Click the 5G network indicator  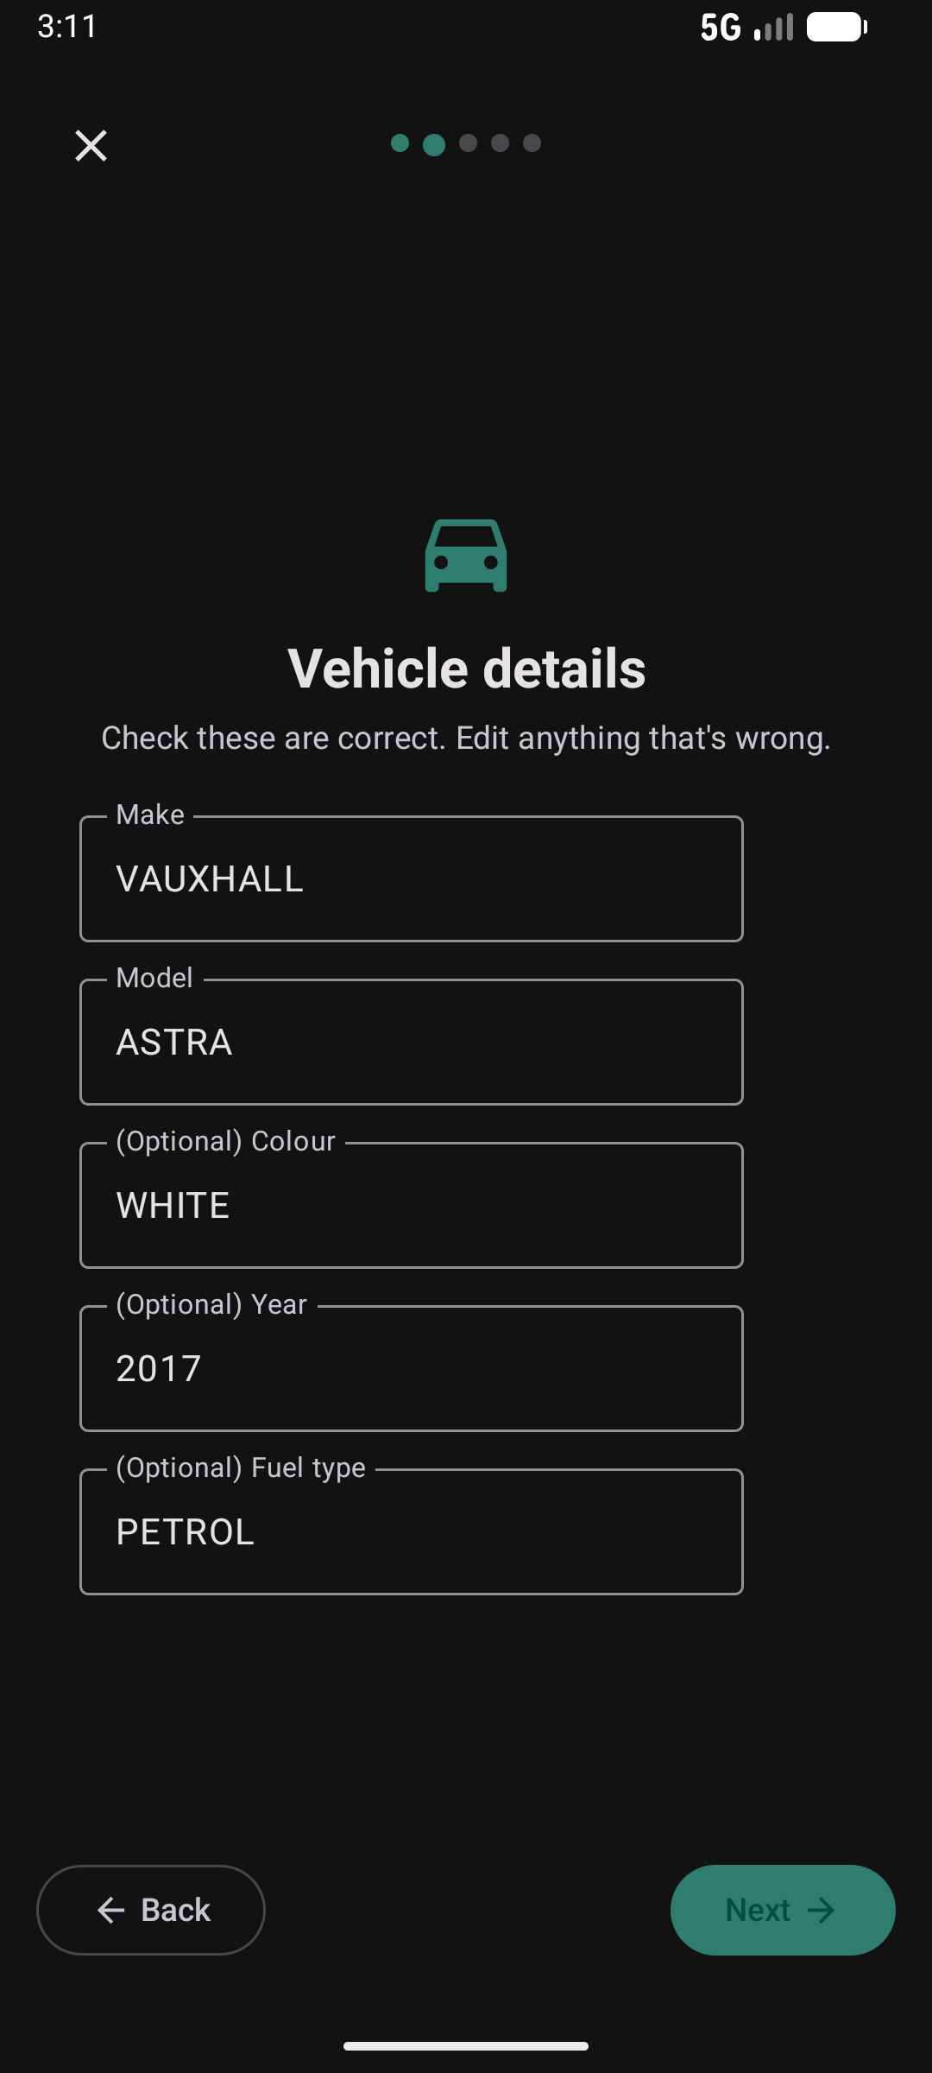pos(723,26)
